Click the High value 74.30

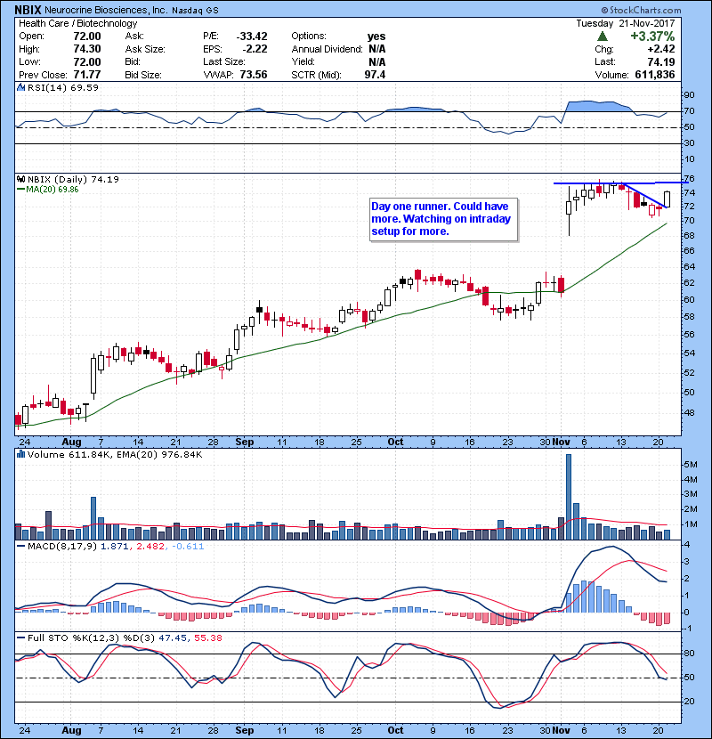point(87,49)
